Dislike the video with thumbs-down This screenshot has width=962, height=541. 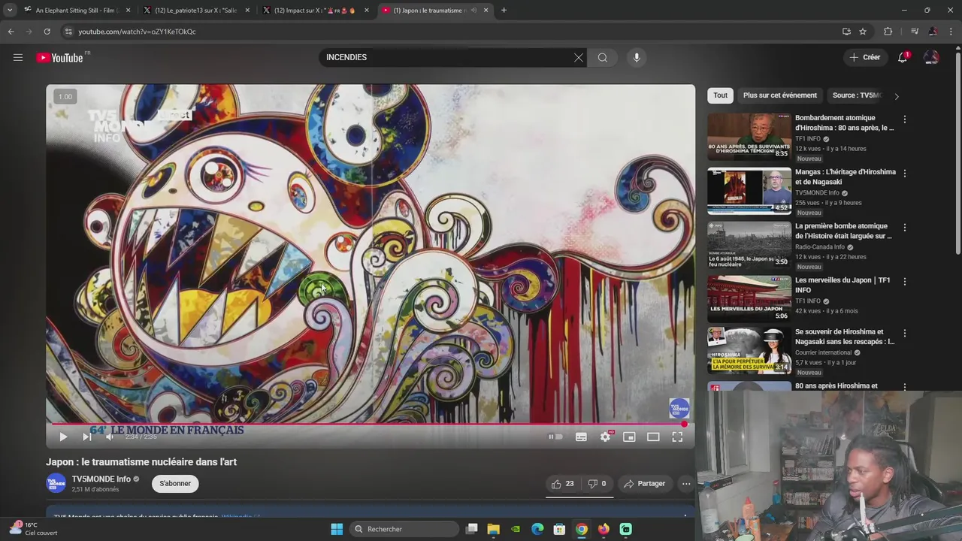click(x=597, y=484)
